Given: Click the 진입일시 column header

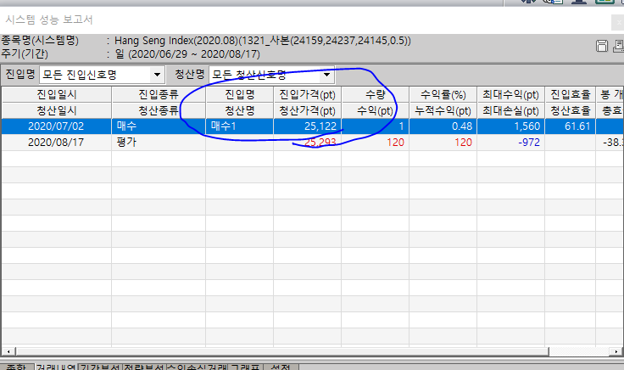Looking at the screenshot, I should point(56,93).
